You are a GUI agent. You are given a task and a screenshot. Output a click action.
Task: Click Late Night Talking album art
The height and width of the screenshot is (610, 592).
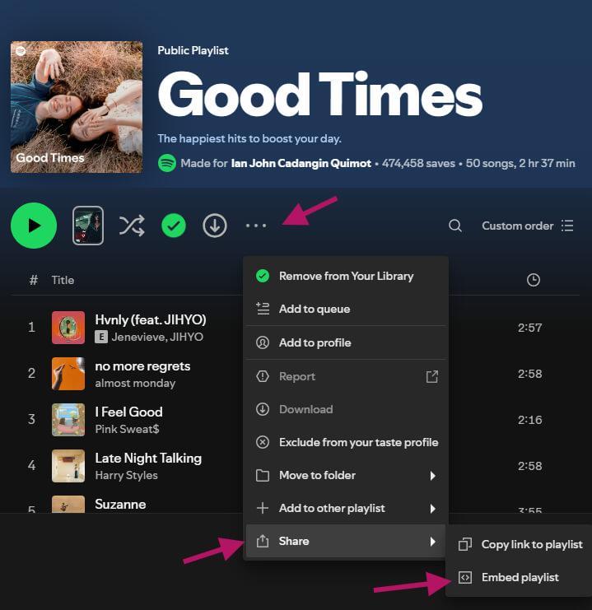coord(68,466)
